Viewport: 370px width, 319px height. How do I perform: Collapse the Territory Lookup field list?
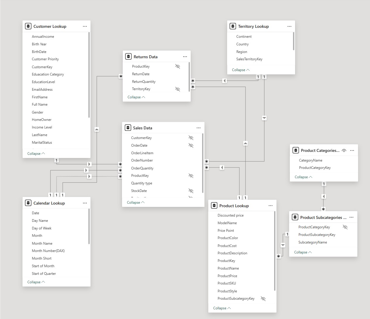click(241, 70)
